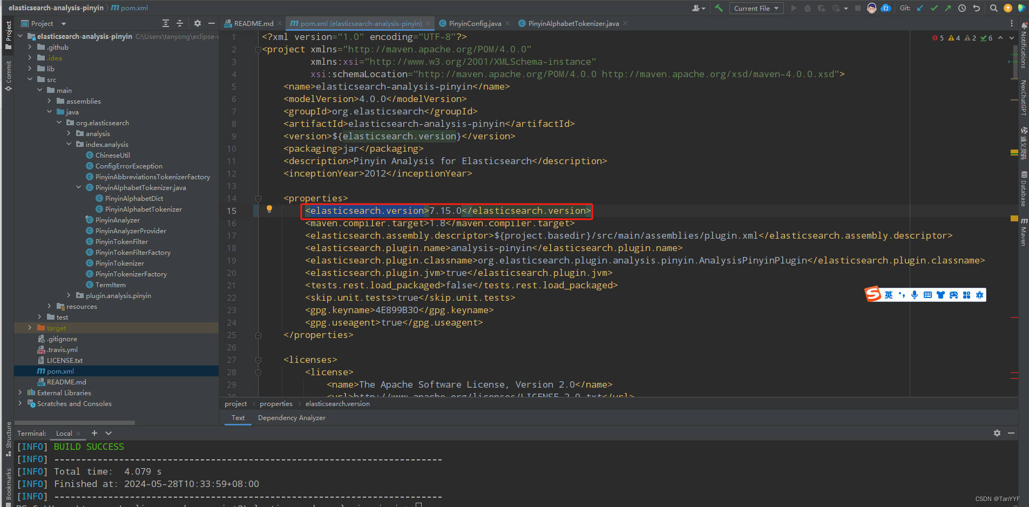Click the avatar face icon in toolbar

tap(872, 8)
